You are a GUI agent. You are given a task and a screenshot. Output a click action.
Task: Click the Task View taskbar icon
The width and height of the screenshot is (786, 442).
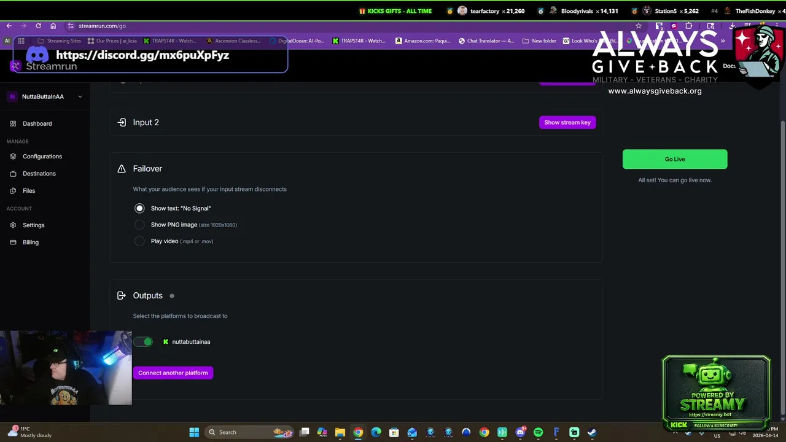(304, 432)
